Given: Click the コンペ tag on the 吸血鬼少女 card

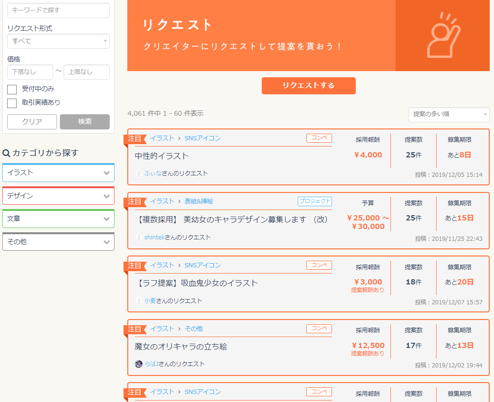Looking at the screenshot, I should (319, 265).
